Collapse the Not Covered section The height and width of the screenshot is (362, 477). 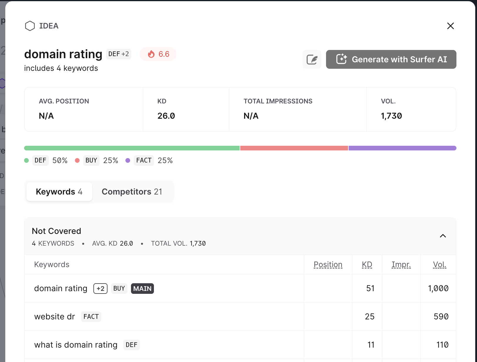(443, 236)
